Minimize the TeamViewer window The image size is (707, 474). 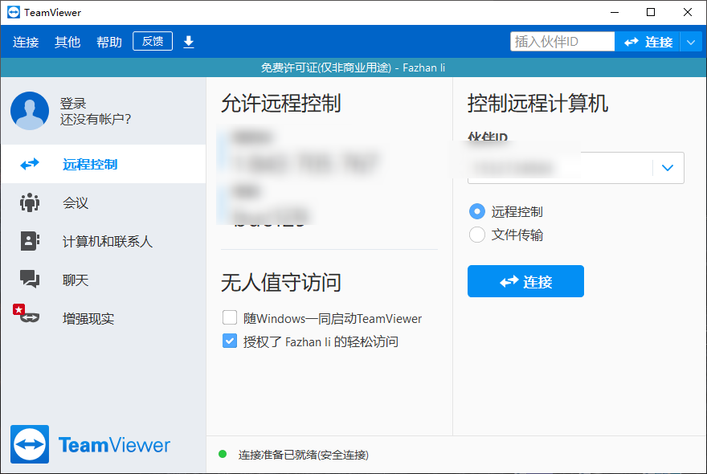614,12
